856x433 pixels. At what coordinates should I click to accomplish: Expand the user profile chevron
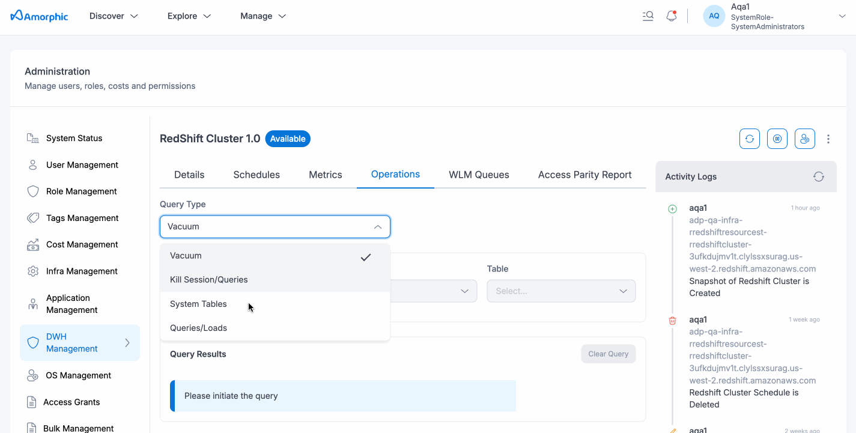tap(842, 16)
